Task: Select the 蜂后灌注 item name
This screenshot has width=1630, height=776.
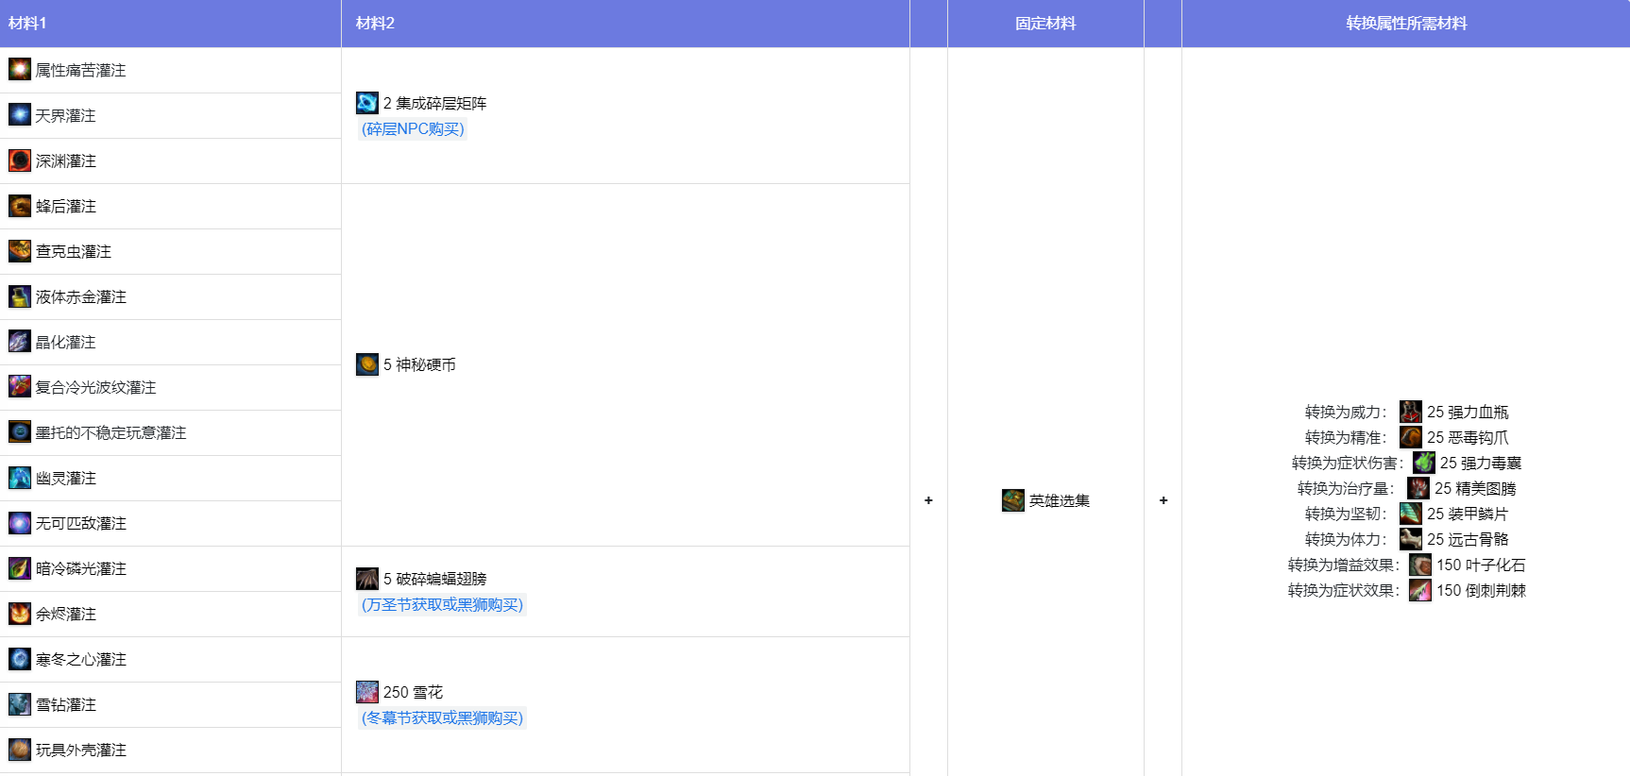Action: coord(66,206)
